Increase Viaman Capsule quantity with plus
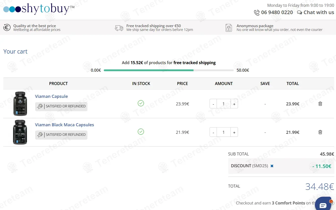Image resolution: width=336 pixels, height=210 pixels. point(234,104)
